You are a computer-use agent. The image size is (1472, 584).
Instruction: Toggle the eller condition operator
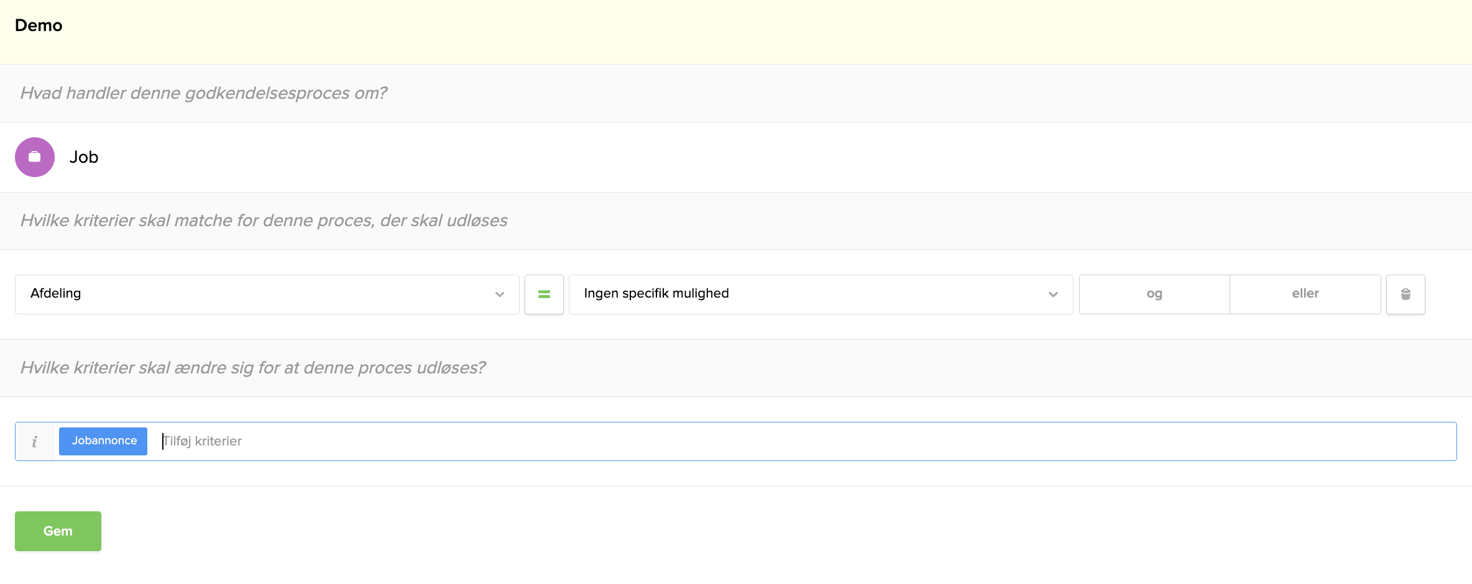pyautogui.click(x=1305, y=294)
